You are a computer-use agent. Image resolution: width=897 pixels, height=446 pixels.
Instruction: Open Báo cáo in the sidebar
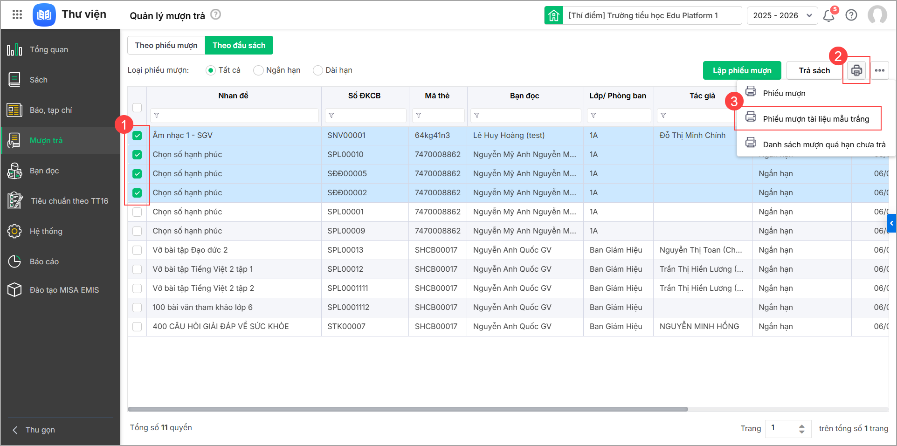pos(44,261)
